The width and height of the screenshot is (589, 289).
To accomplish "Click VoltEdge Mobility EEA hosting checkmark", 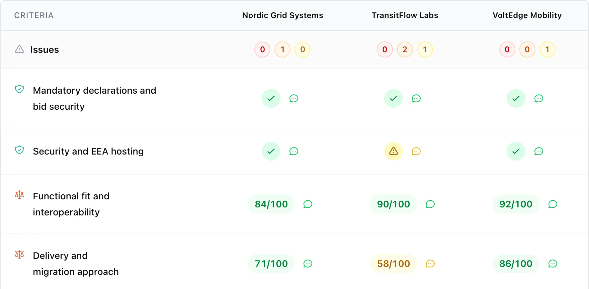I will coord(516,151).
